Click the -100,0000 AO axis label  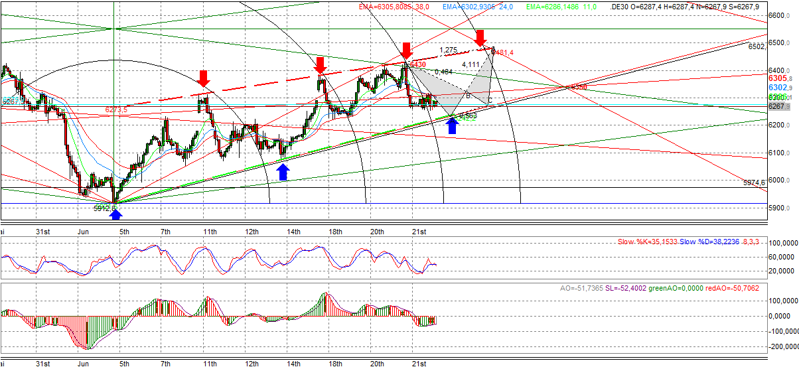click(784, 331)
